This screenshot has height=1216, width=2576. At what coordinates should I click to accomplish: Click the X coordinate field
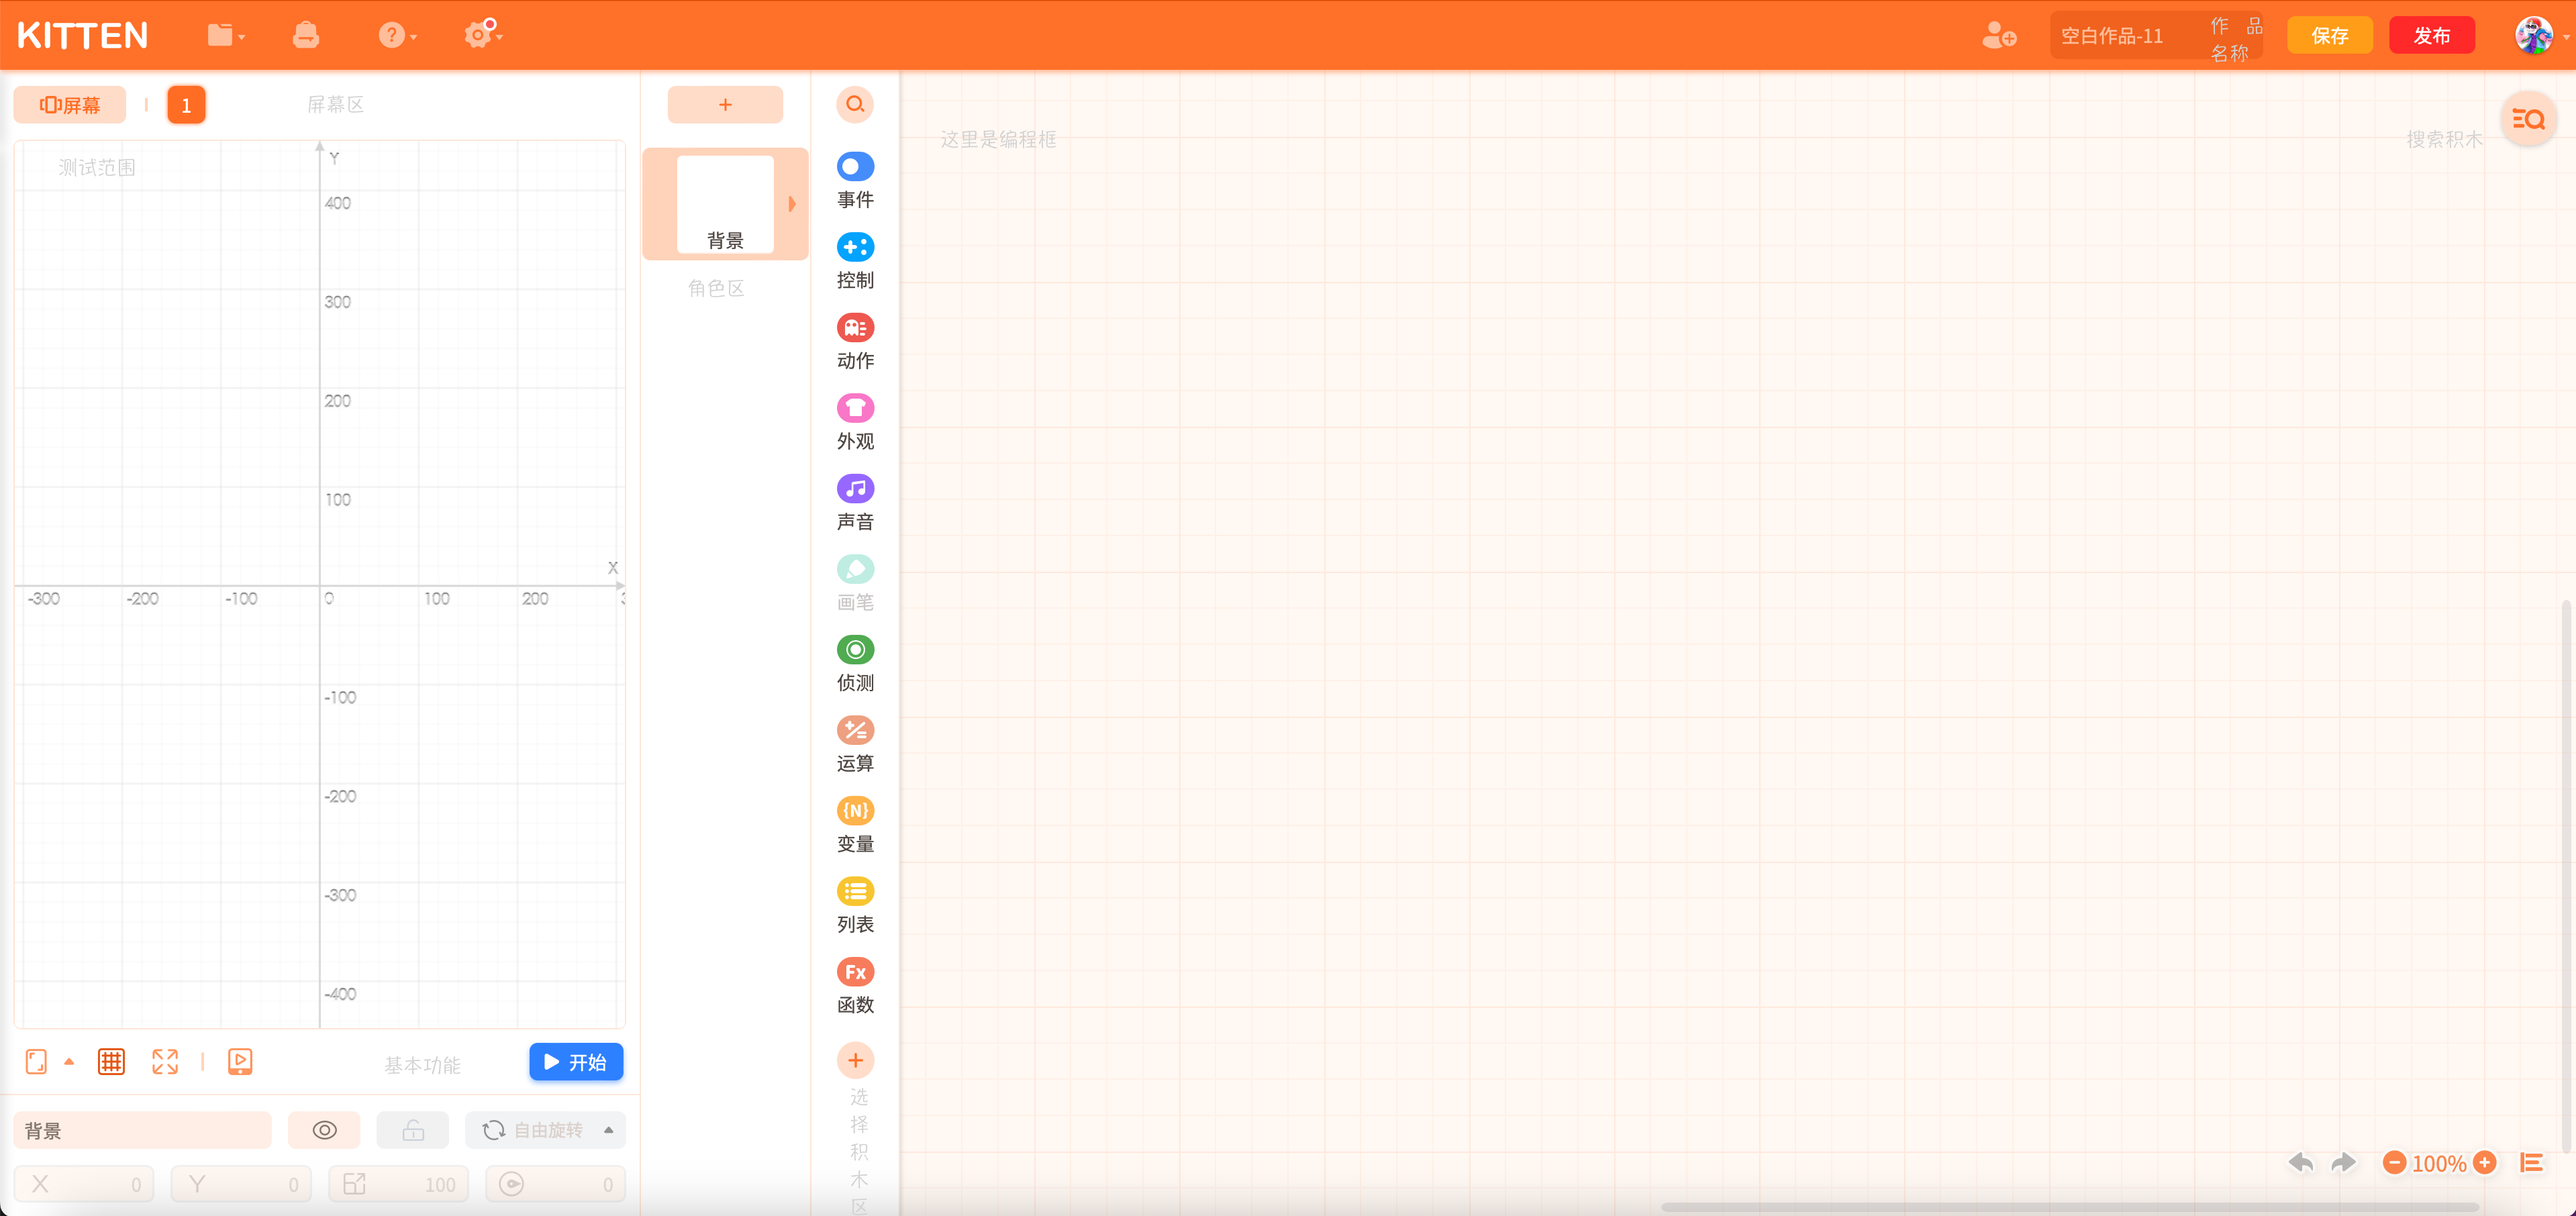click(84, 1184)
